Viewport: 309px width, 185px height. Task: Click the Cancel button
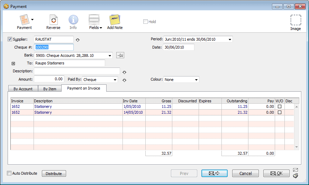(245, 174)
